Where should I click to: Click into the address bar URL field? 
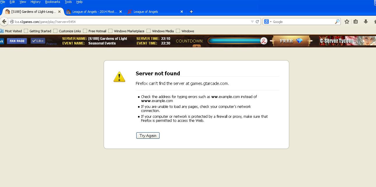point(131,22)
